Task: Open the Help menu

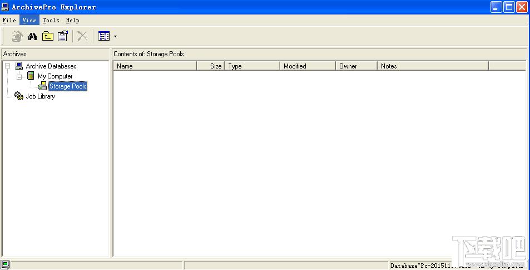Action: coord(72,20)
